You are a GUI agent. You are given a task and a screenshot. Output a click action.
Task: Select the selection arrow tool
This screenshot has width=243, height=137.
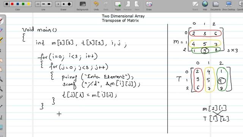1,50
